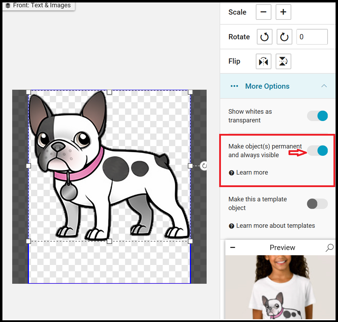Click the rotation angle input field
This screenshot has height=322, width=338.
tap(312, 37)
